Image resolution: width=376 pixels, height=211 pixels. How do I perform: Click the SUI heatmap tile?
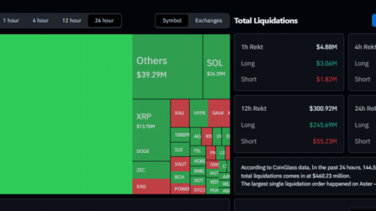(x=180, y=150)
